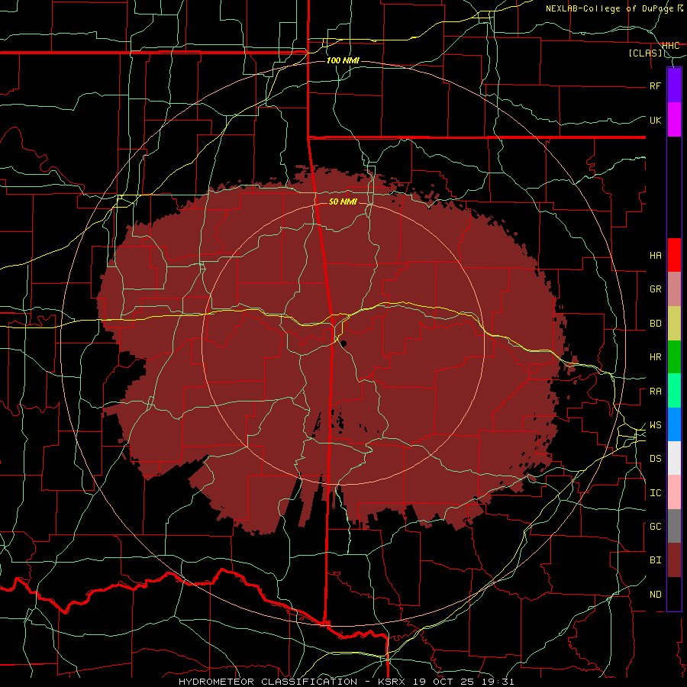Click the BI dark red legend swatch
Screen dimensions: 687x687
(x=674, y=560)
